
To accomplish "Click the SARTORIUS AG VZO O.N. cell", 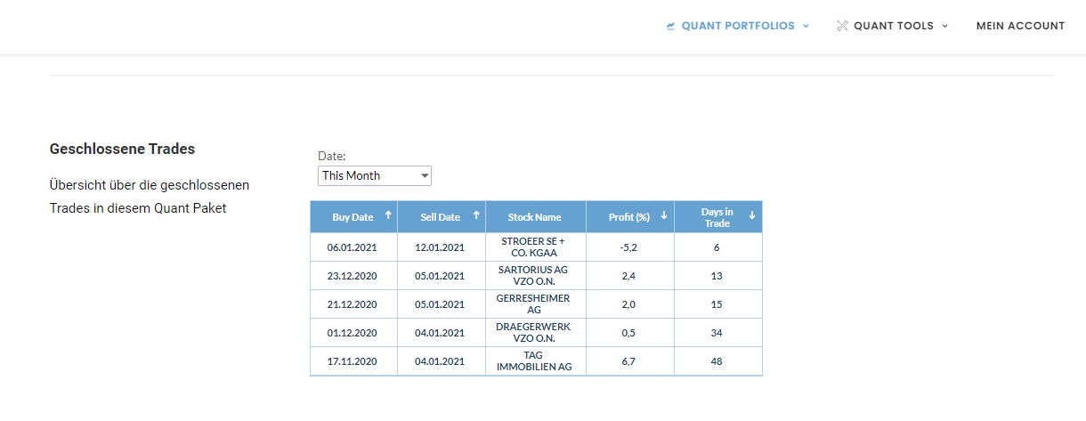I will pos(535,276).
